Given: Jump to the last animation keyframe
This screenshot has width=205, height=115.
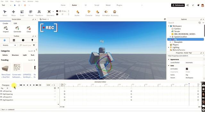Looking at the screenshot, I should 37,85.
